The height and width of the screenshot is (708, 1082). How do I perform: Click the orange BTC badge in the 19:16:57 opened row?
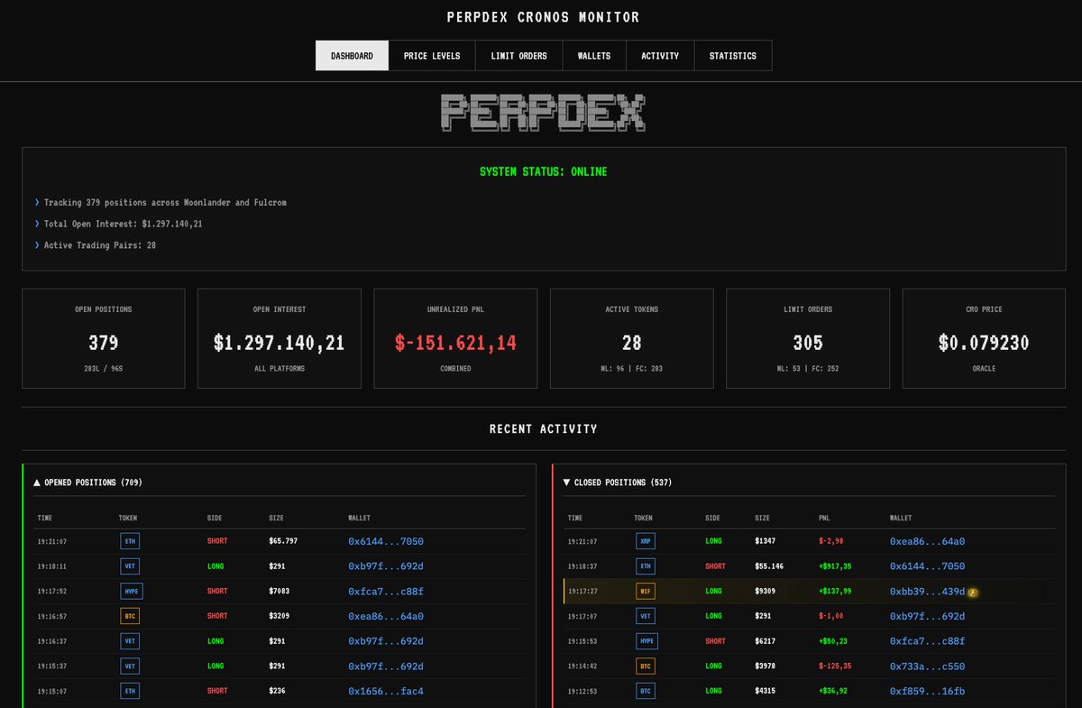130,617
